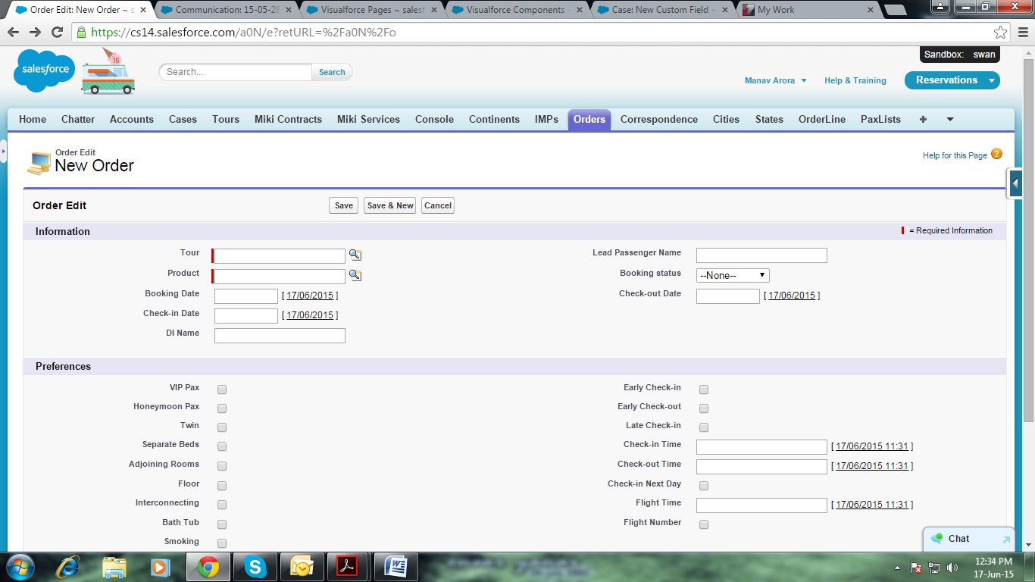This screenshot has height=582, width=1035.
Task: Open the Chat widget
Action: pos(968,539)
